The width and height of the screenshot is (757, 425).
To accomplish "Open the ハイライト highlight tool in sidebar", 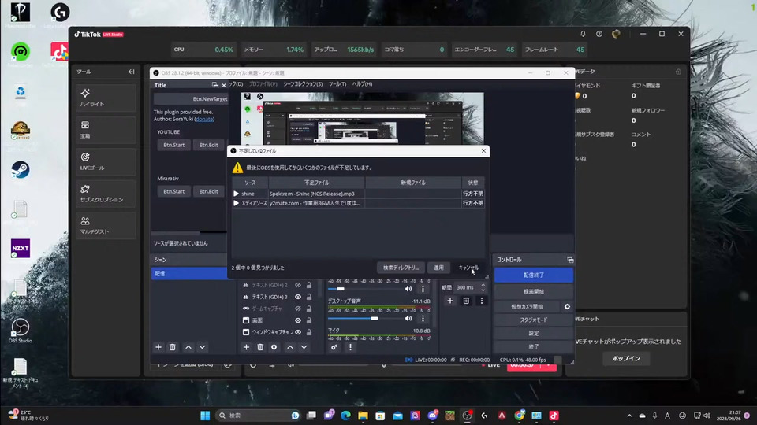I will tap(106, 98).
